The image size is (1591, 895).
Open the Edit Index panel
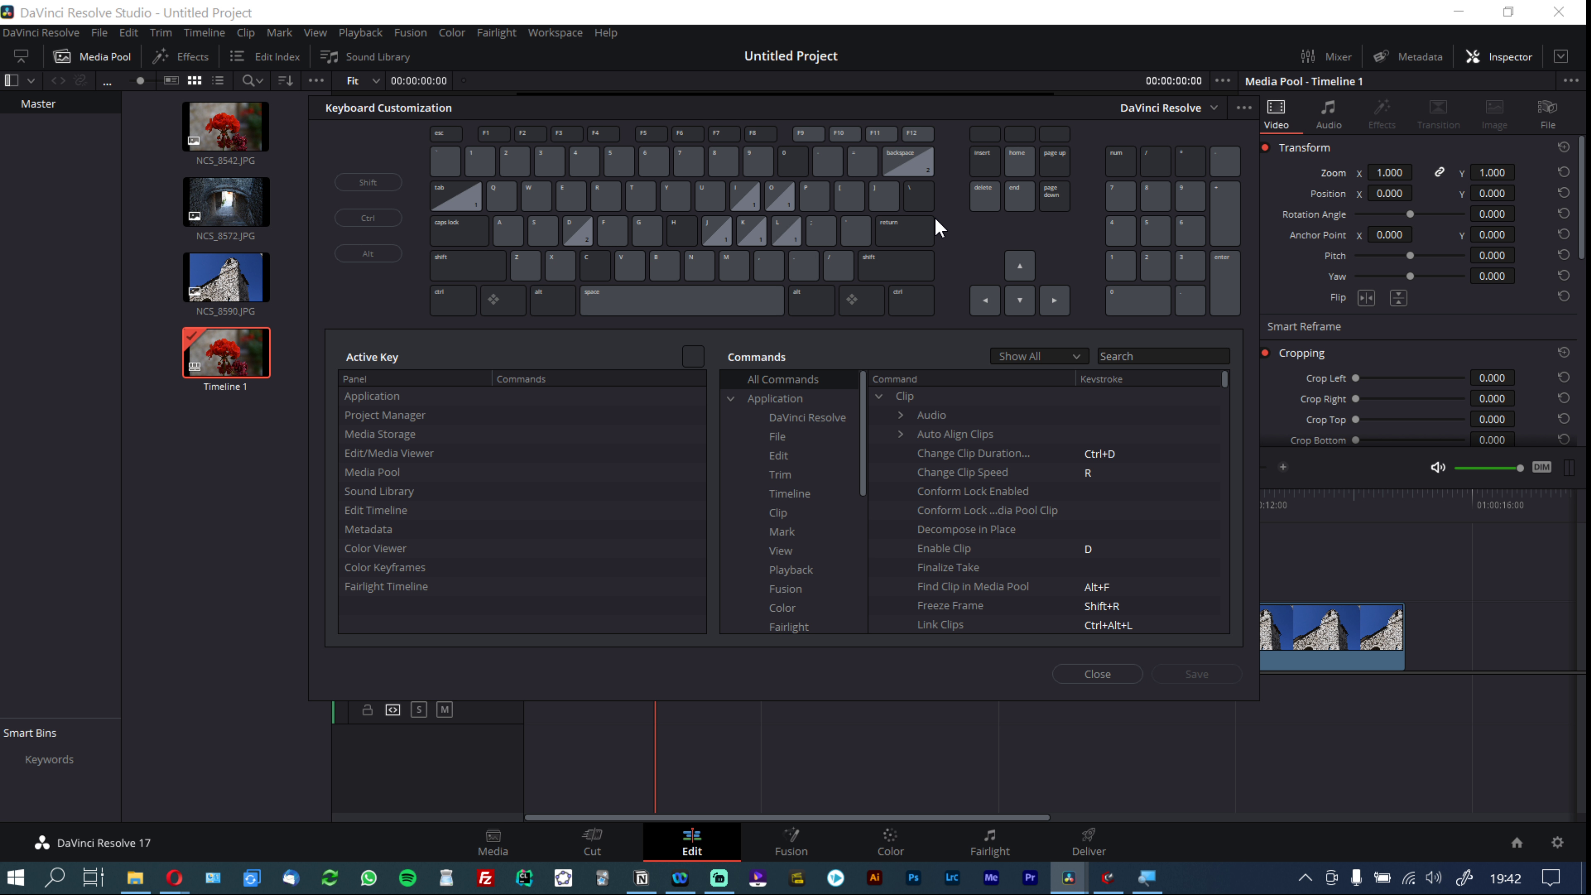[x=264, y=56]
